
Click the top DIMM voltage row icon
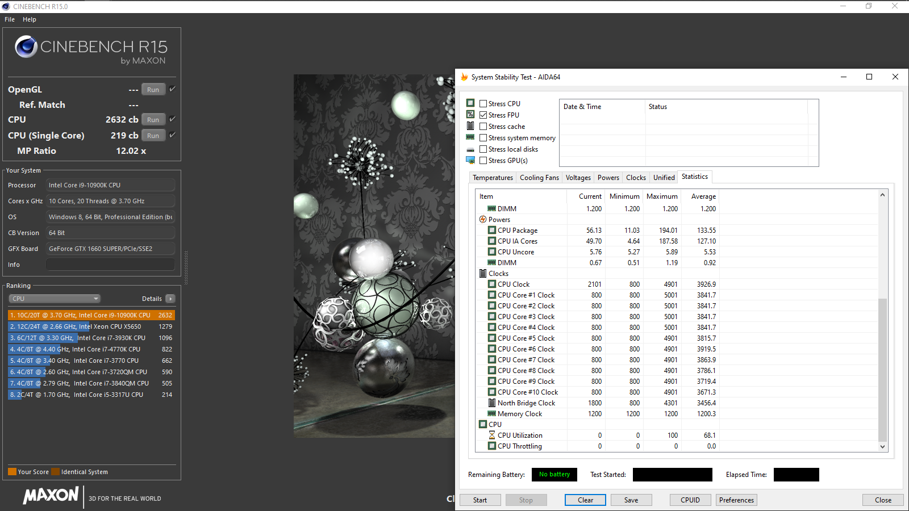[492, 208]
